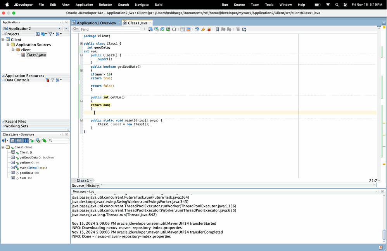Toggle Show Methods filter in Structure panel

(12, 141)
